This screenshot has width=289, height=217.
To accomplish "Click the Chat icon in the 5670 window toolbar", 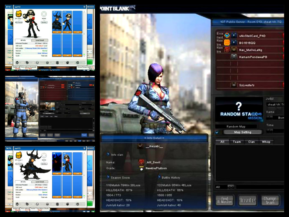I will 27,204.
